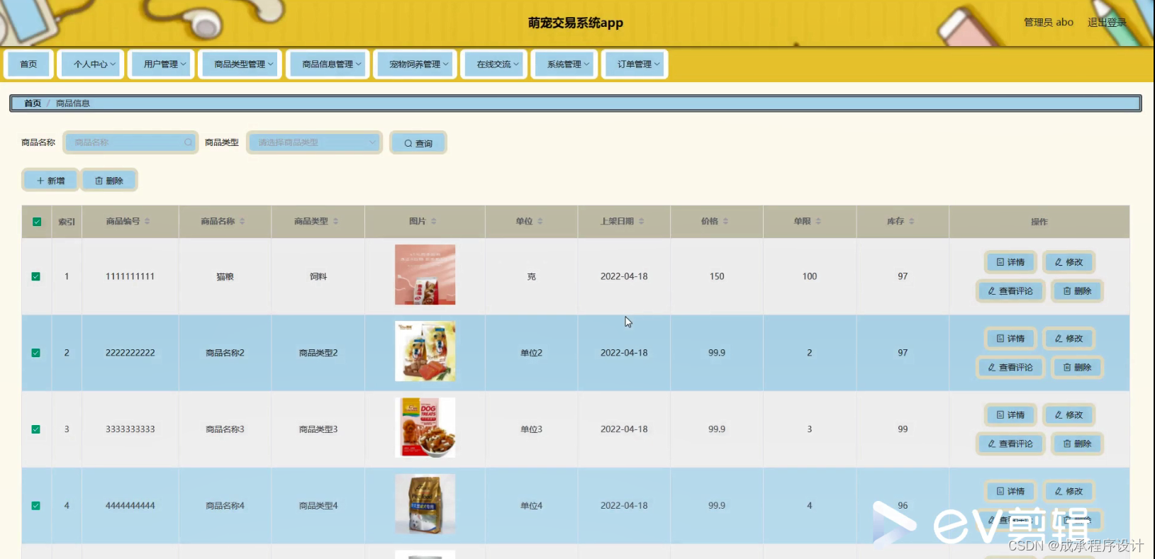This screenshot has height=559, width=1155.
Task: Sort by the 商品类型 column sort arrows
Action: click(x=336, y=221)
